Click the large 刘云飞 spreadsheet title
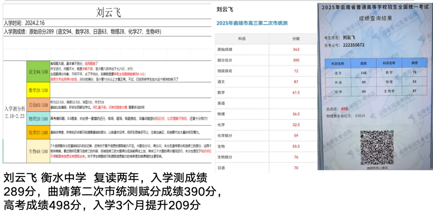Screen dimensions: 433x216 coord(109,12)
